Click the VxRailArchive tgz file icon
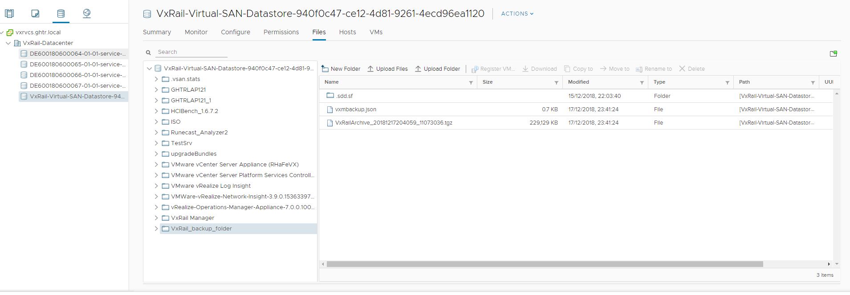This screenshot has height=295, width=850. pyautogui.click(x=330, y=123)
